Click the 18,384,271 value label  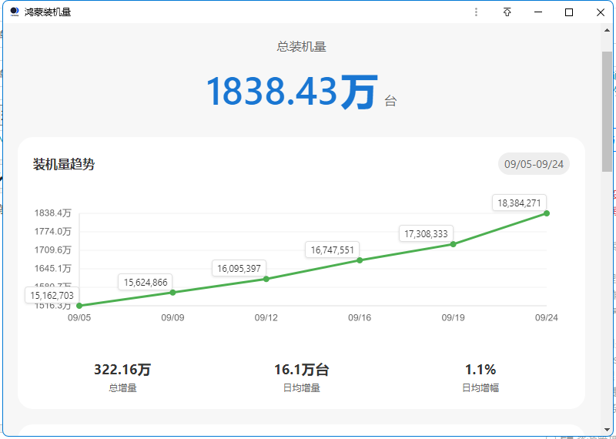point(519,203)
